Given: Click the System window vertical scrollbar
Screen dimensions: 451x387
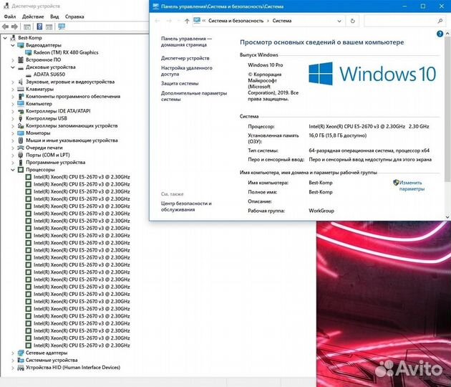Looking at the screenshot, I should (447, 110).
